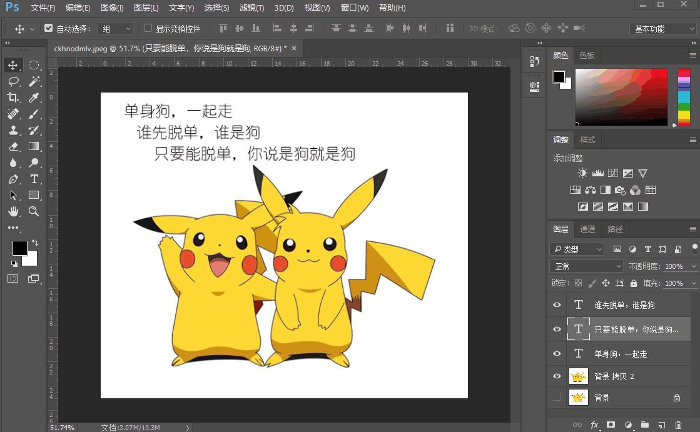Select the Magic Wand tool

pyautogui.click(x=34, y=81)
